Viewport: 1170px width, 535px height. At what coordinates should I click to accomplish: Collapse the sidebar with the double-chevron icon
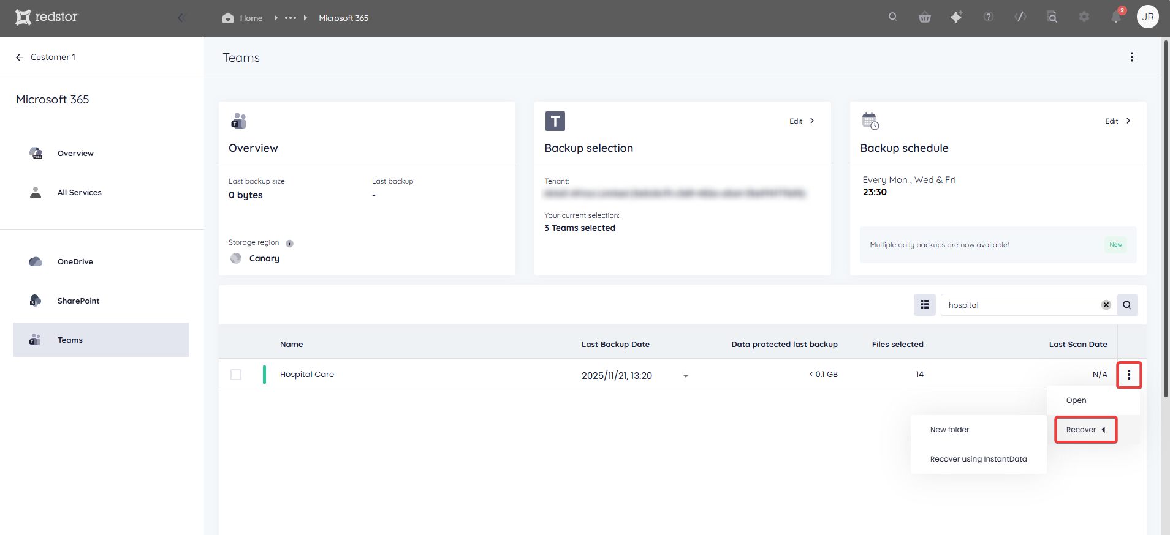point(181,18)
